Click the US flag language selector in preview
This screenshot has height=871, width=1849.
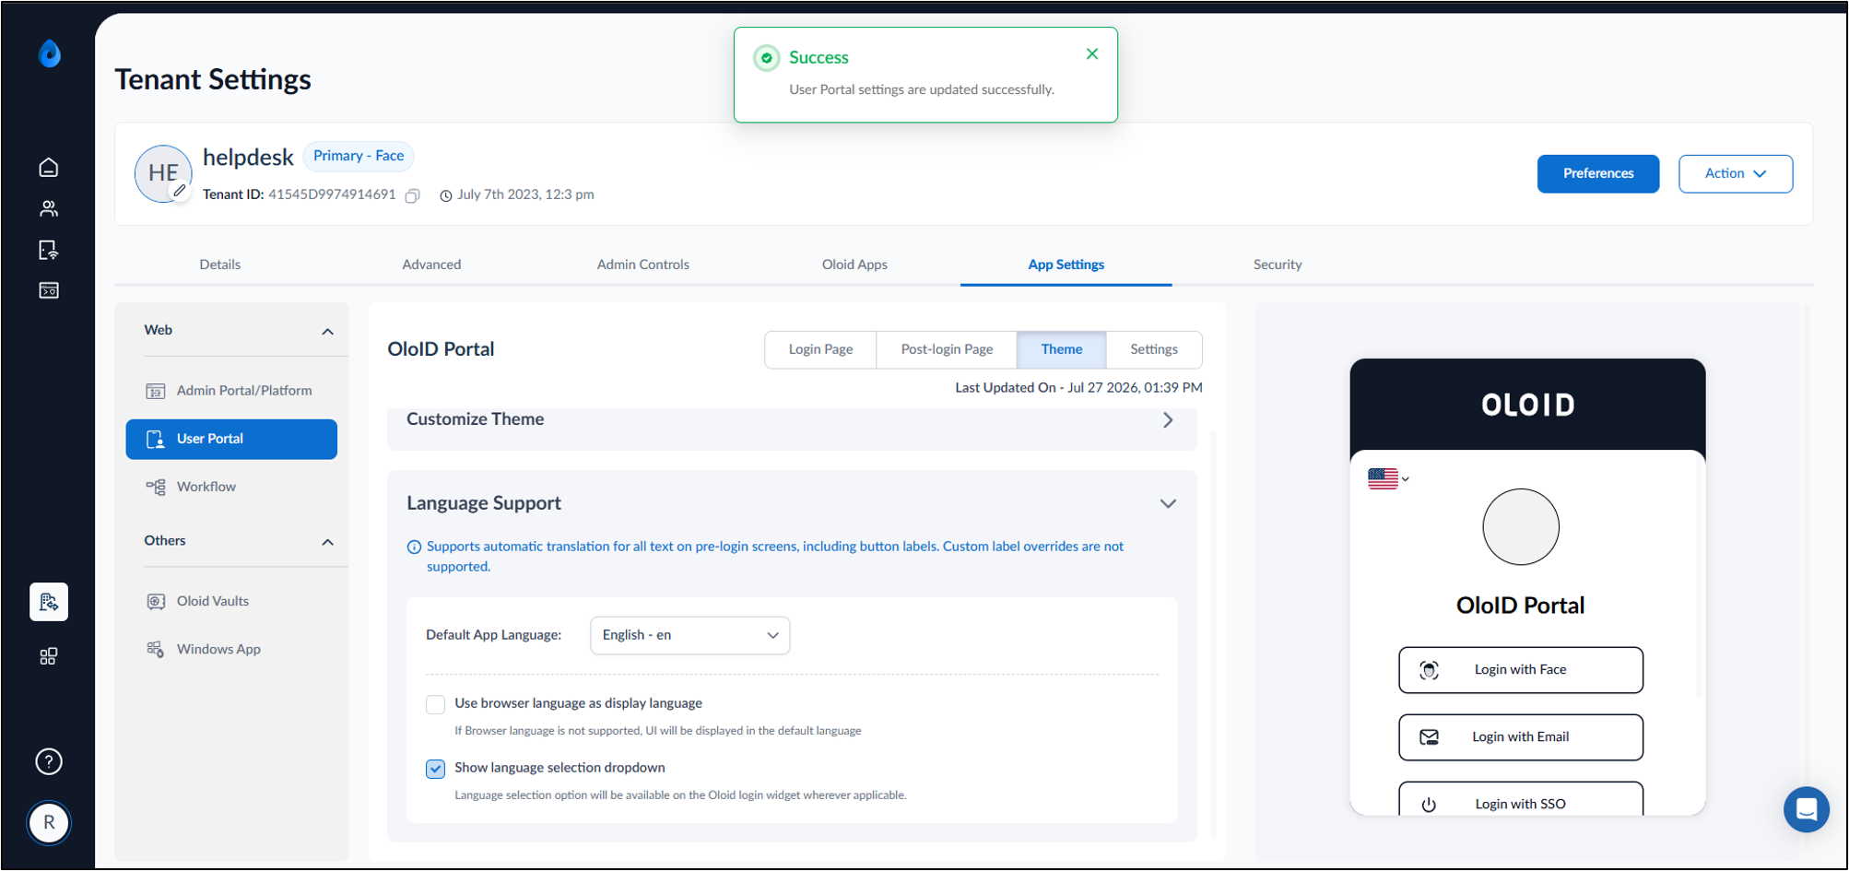point(1389,478)
